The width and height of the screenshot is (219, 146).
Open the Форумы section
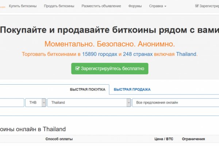(135, 6)
